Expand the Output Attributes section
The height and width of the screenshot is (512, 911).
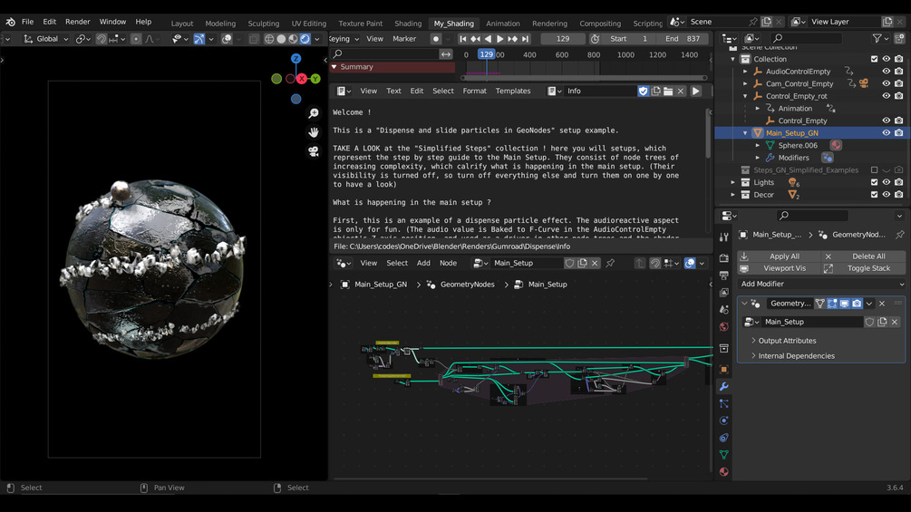pyautogui.click(x=787, y=341)
